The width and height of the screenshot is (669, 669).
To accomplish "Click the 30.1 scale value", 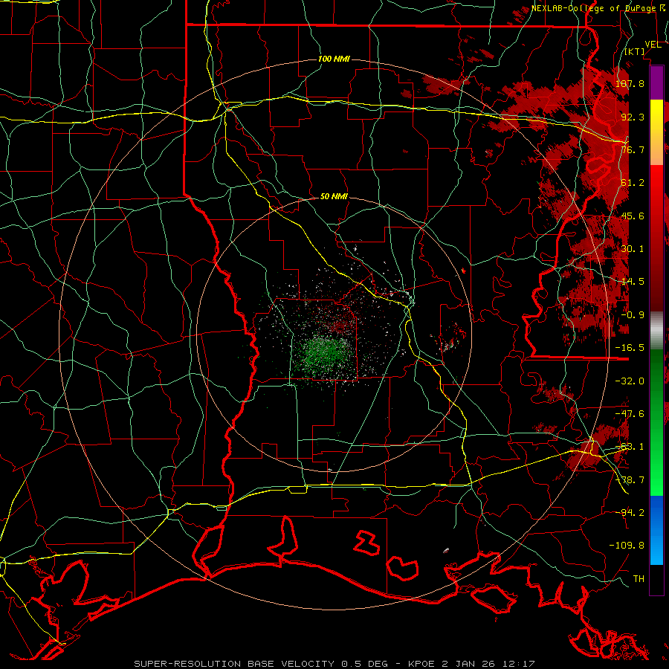I will [x=633, y=249].
